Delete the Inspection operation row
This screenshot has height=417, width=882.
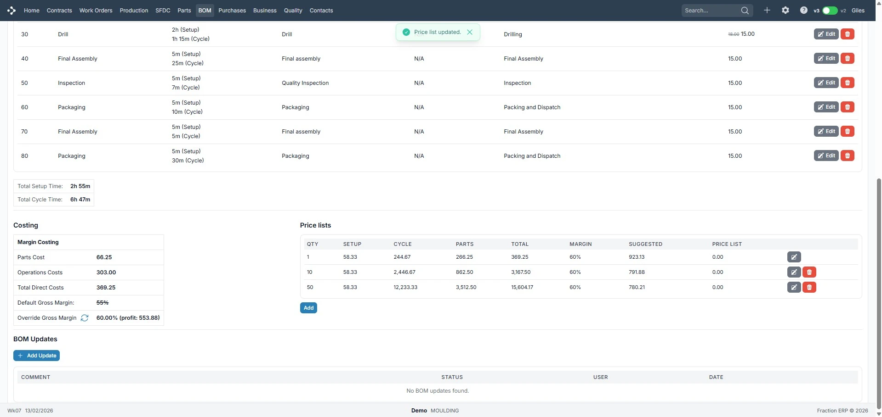[x=847, y=83]
